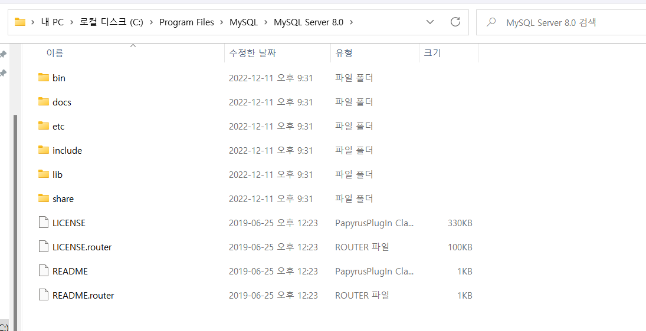Viewport: 646px width, 331px height.
Task: Expand chevron after 로컬 디스크 (C:) breadcrumb
Action: [151, 22]
